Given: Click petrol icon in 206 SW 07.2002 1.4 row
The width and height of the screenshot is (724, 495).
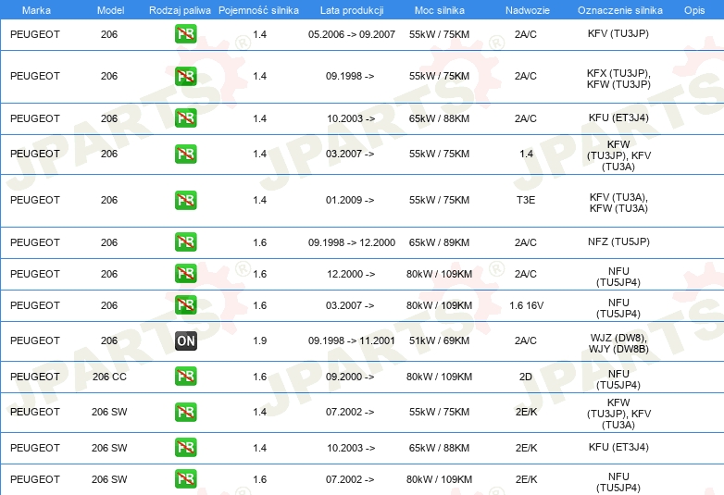Looking at the screenshot, I should [x=185, y=412].
